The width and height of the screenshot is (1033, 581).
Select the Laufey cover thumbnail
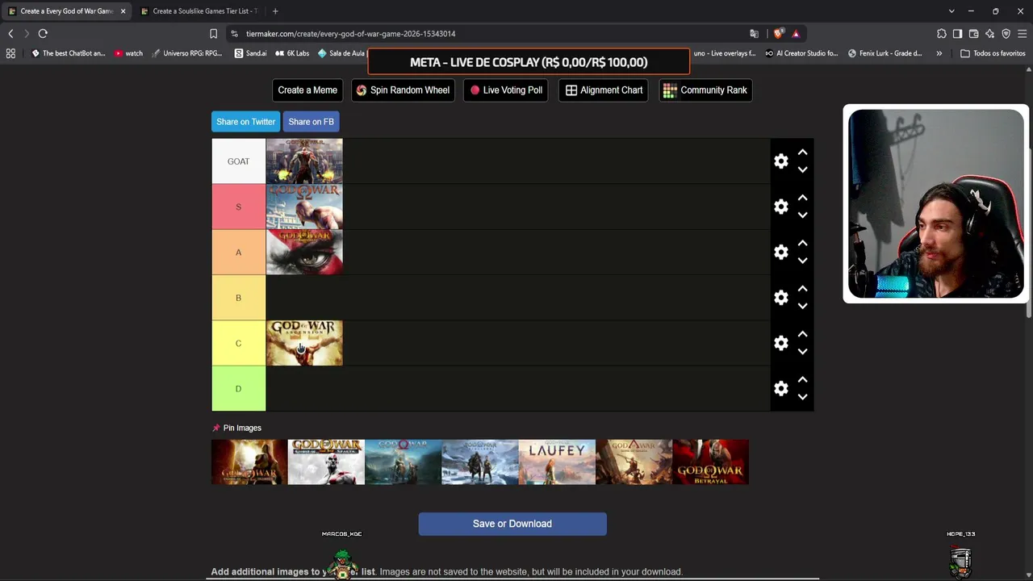557,462
